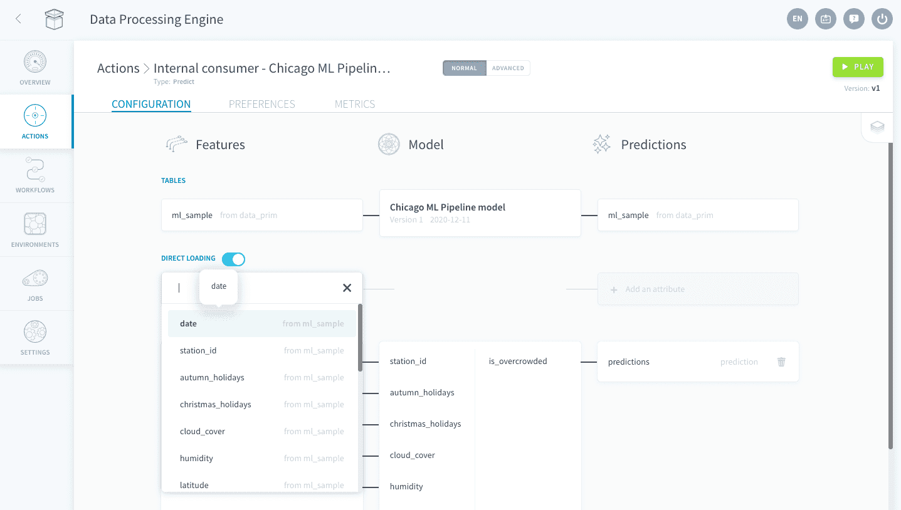Image resolution: width=901 pixels, height=510 pixels.
Task: Open the layers side panel icon
Action: pos(877,127)
